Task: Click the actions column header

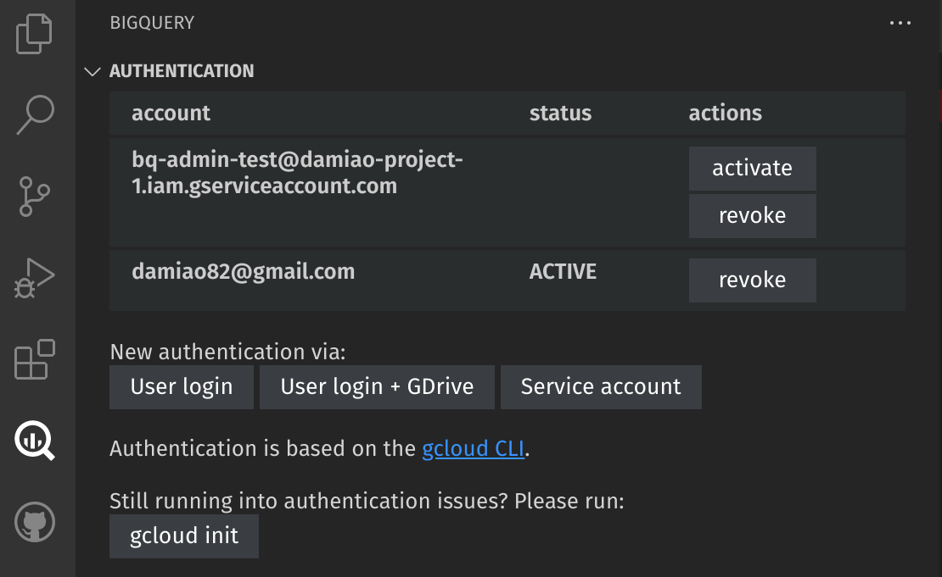Action: click(725, 114)
